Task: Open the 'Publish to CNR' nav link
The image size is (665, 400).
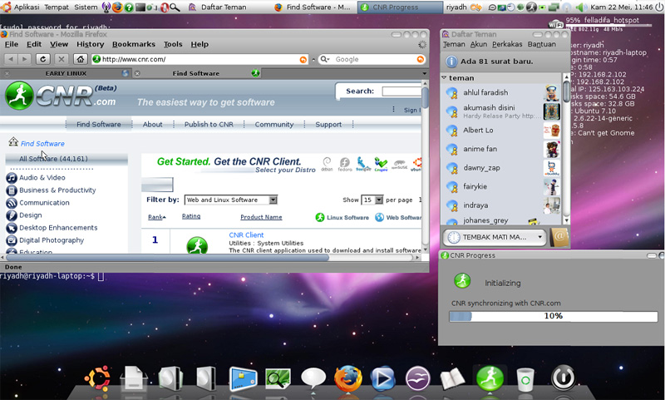Action: pyautogui.click(x=209, y=124)
